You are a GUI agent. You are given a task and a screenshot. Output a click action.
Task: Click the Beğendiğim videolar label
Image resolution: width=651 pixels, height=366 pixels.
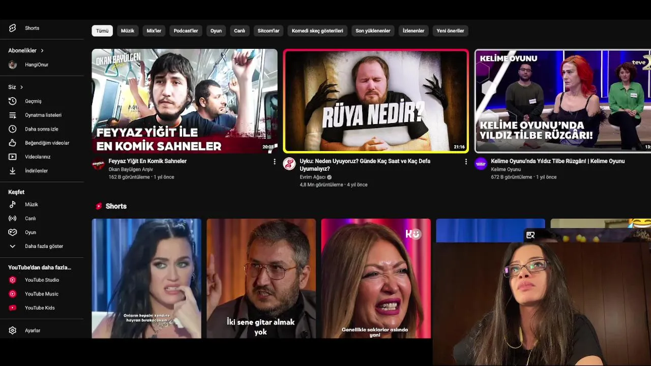pyautogui.click(x=47, y=143)
